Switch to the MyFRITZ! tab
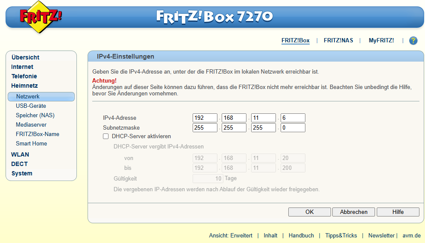 (381, 41)
